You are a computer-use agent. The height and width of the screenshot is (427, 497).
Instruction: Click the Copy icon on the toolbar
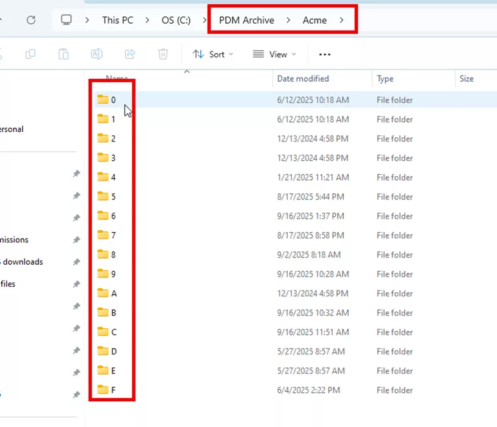(x=31, y=54)
